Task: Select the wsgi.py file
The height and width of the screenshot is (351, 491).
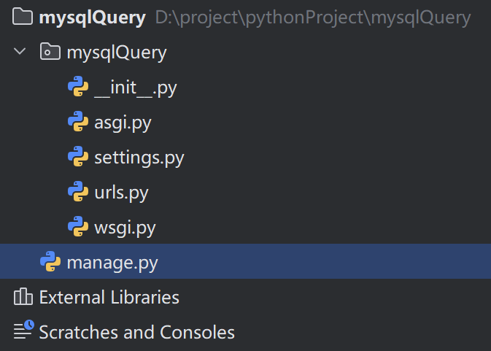Action: (x=125, y=228)
